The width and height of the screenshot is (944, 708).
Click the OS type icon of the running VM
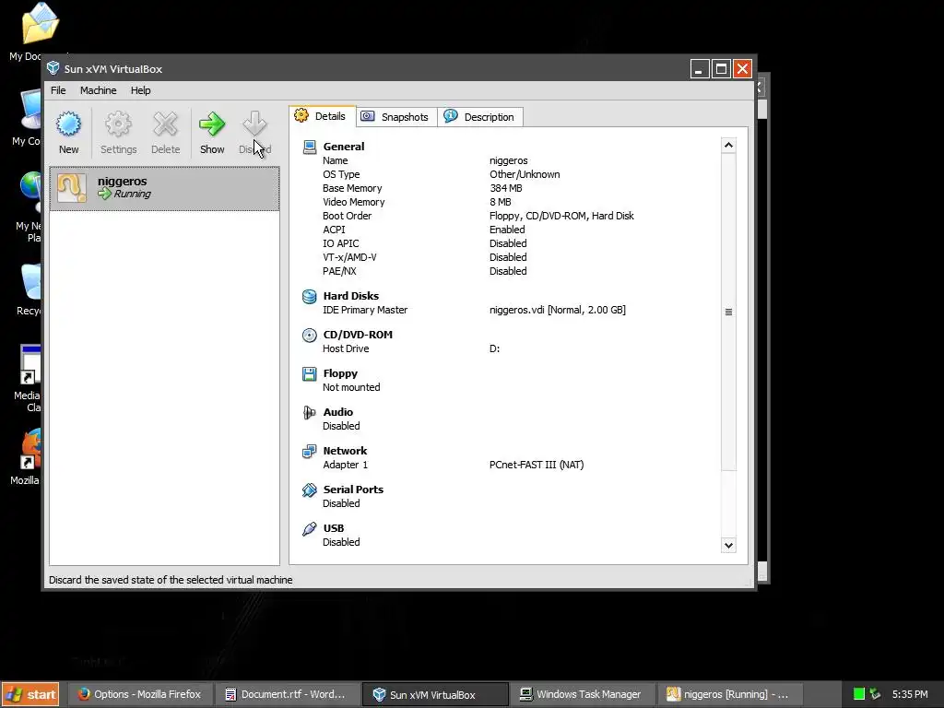72,188
